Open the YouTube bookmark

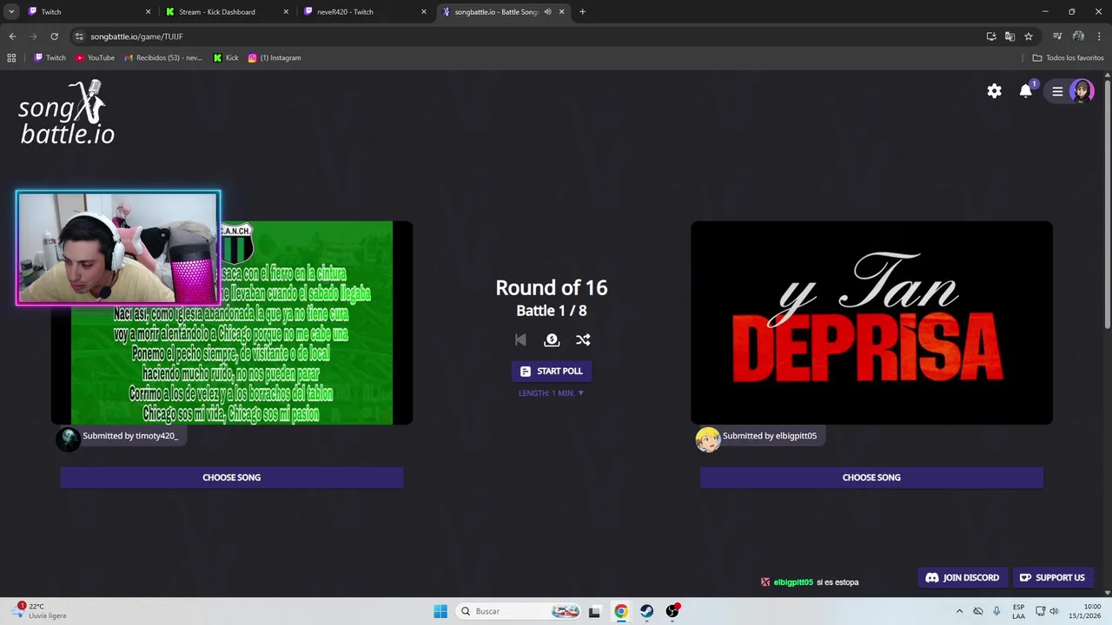96,58
